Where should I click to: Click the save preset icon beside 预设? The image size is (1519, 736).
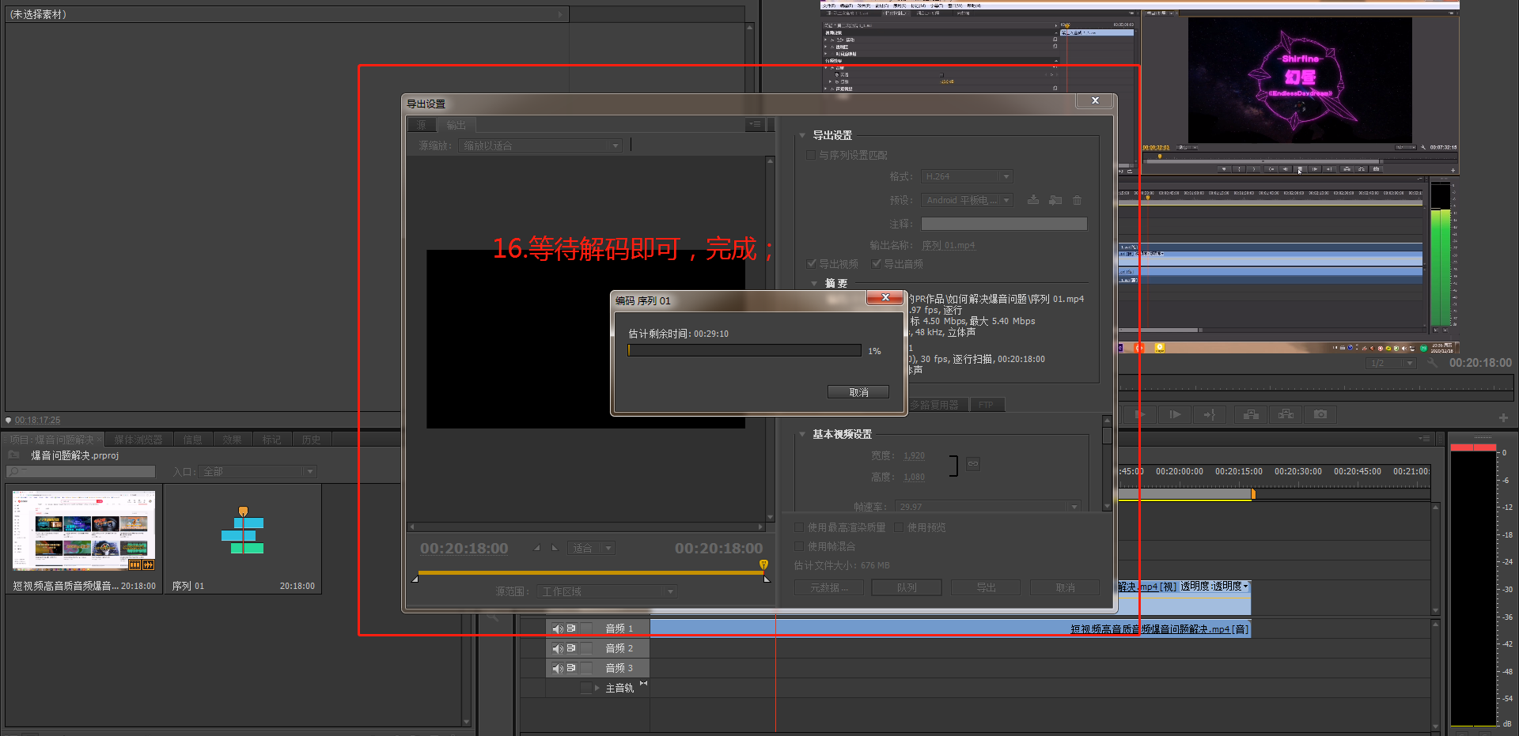(x=1033, y=200)
